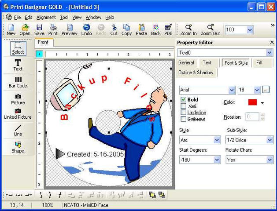Pick the Linked Picture tool

pyautogui.click(x=18, y=114)
